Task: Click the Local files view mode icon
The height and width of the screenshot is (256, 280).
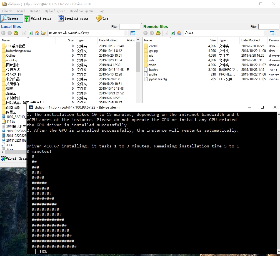Action: 133,33
